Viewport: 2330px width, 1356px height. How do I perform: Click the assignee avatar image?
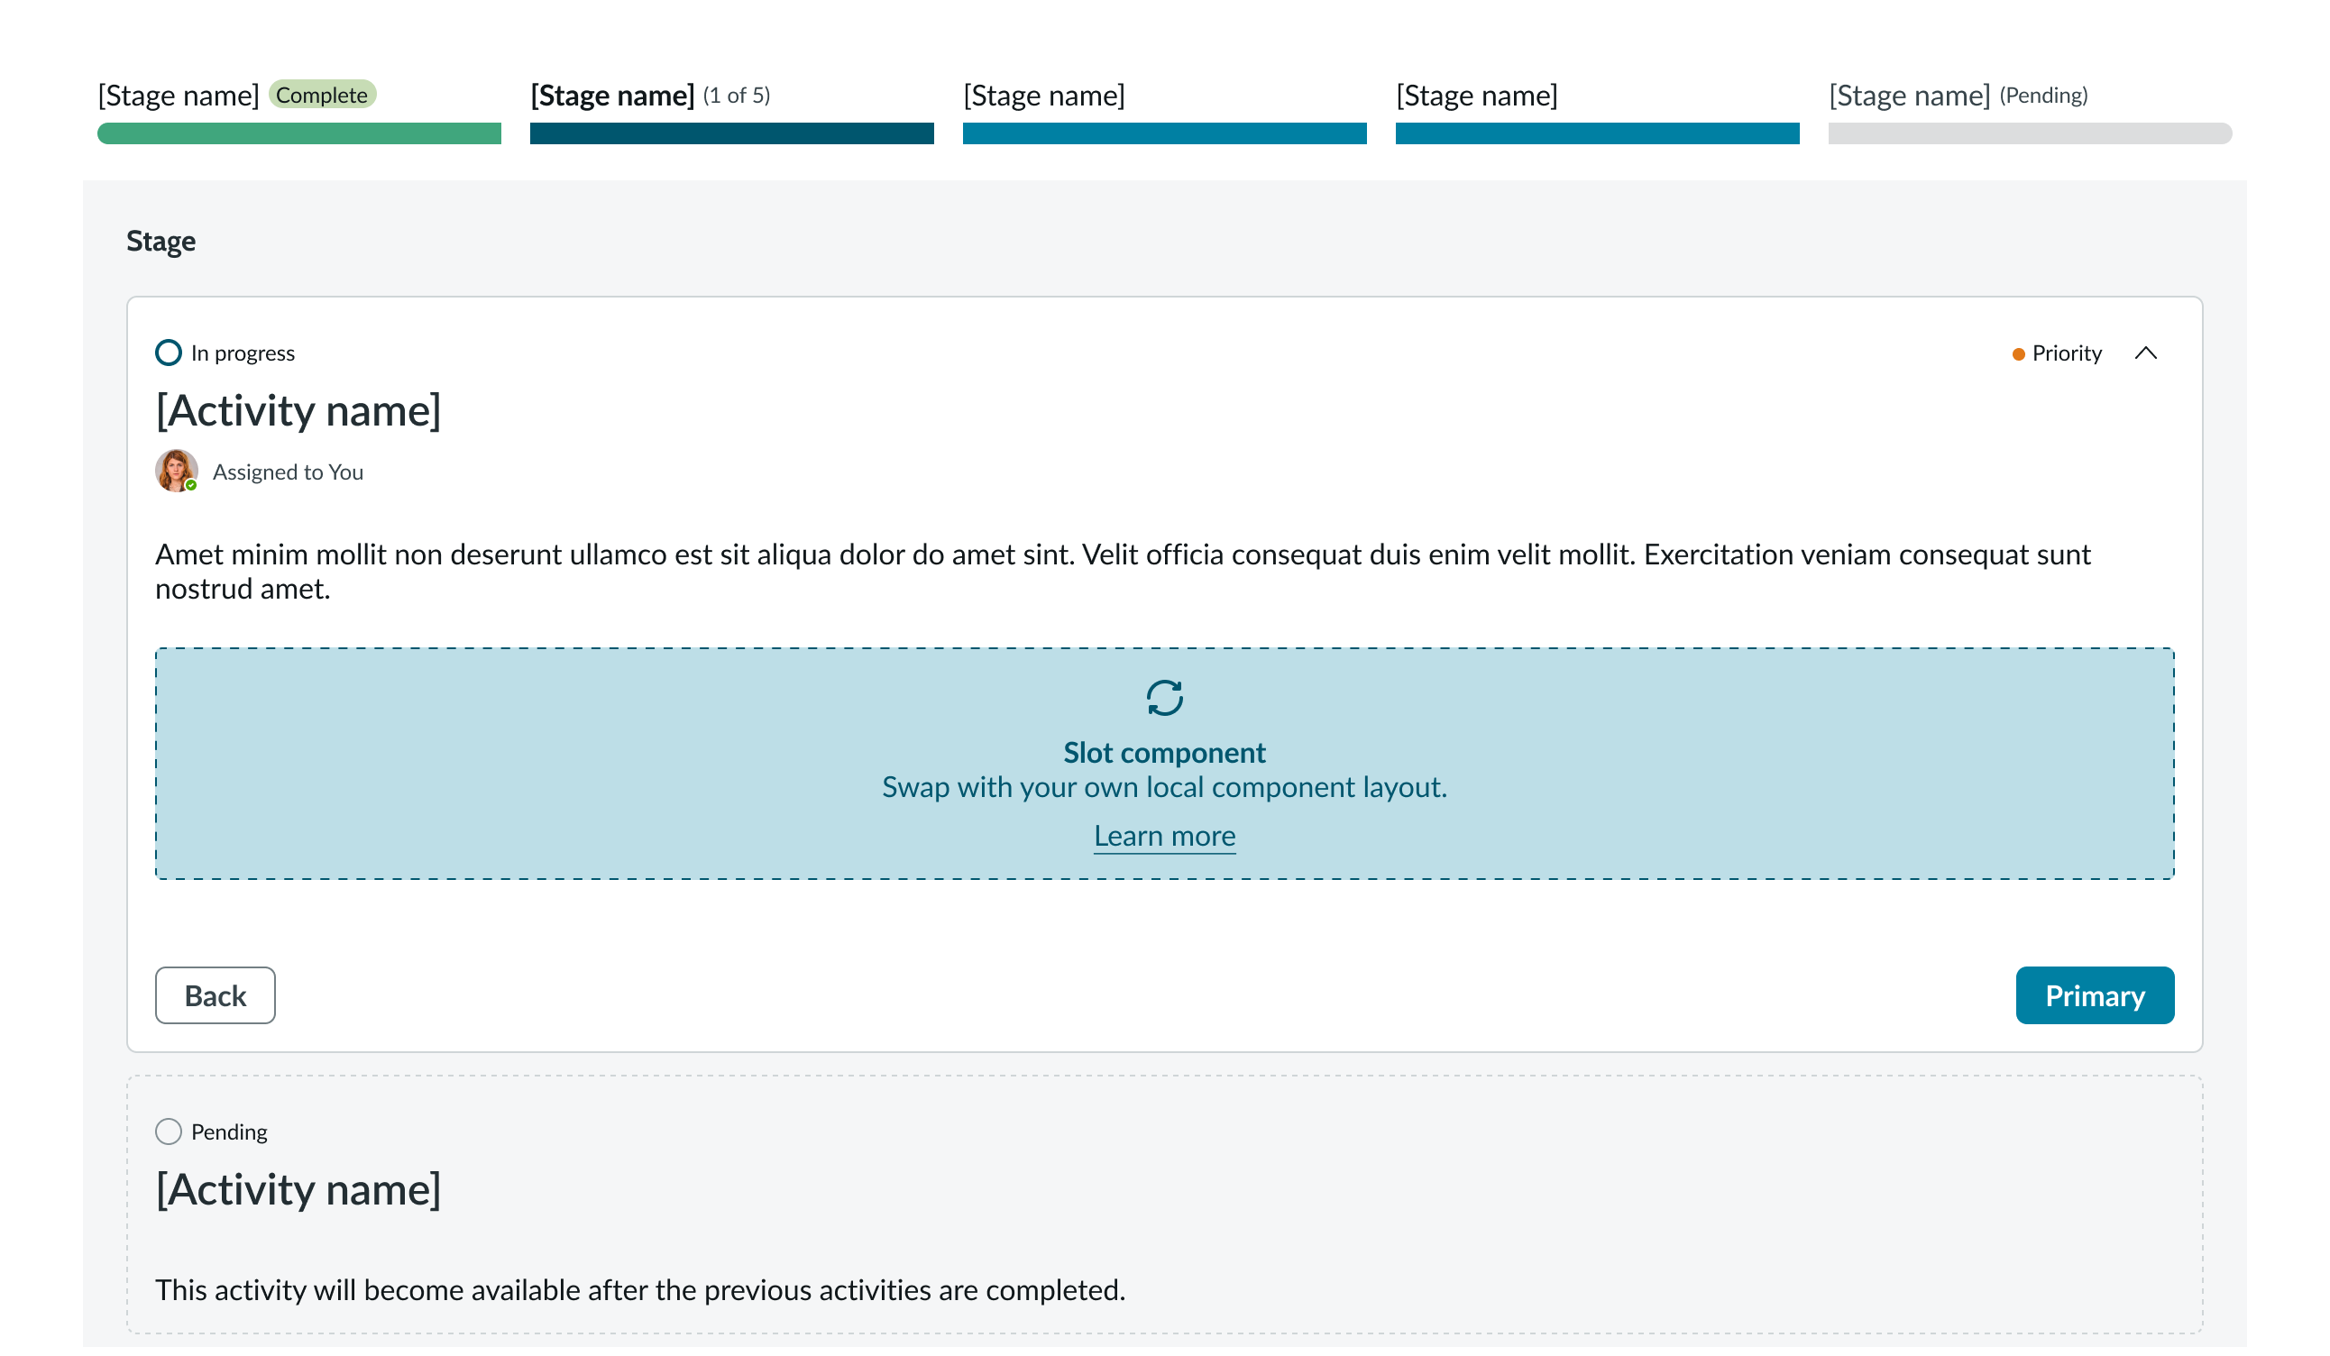coord(175,471)
